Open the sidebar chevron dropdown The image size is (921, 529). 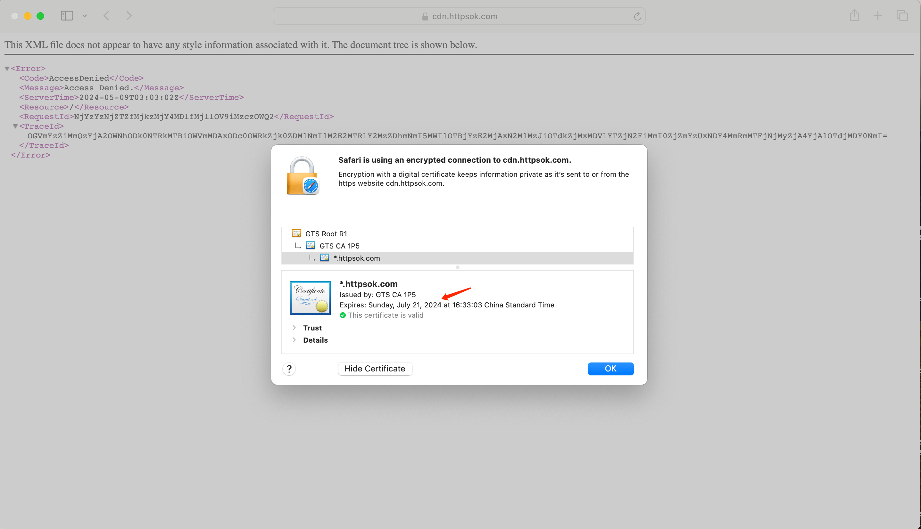click(85, 16)
